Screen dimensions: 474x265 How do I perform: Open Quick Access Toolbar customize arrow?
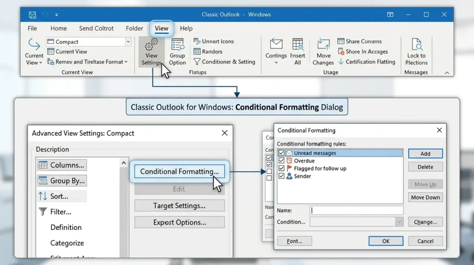tap(56, 14)
